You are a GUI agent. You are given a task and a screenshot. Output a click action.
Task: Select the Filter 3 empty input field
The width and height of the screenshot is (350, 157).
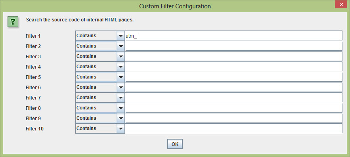[x=234, y=56]
